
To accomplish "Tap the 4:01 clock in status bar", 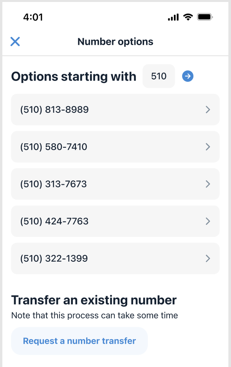I will pos(33,17).
